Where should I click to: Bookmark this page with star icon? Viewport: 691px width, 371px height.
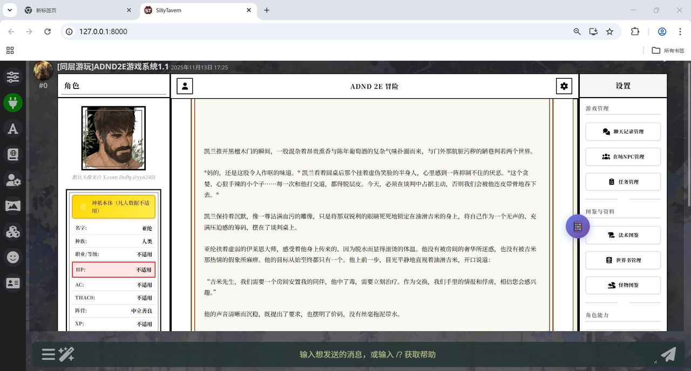click(609, 32)
